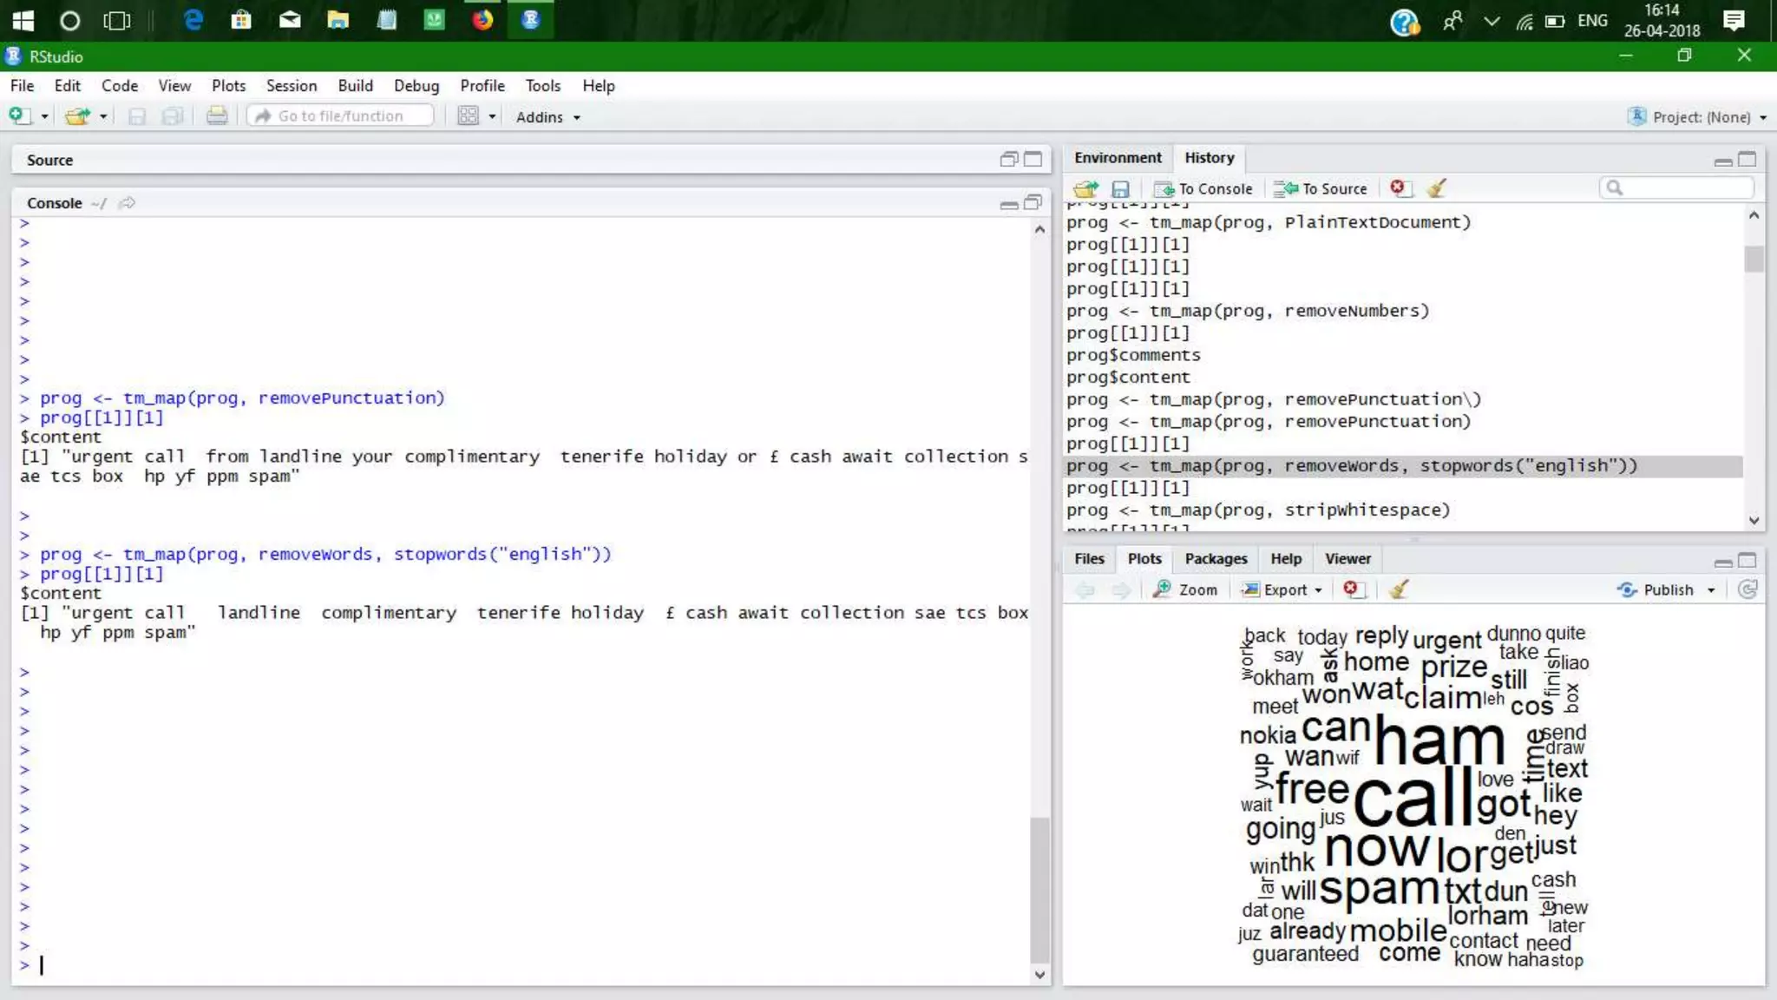This screenshot has height=1000, width=1777.
Task: Click the Open File folder icon
Action: click(77, 115)
